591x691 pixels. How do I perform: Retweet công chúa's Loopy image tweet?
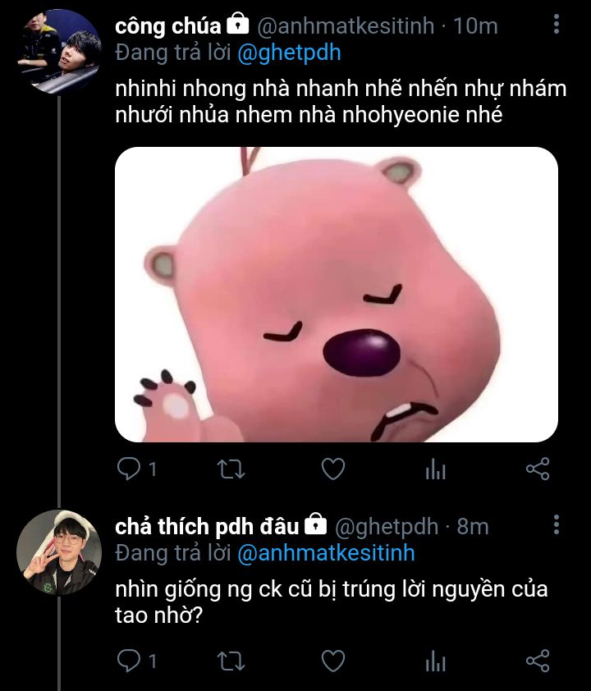point(231,469)
